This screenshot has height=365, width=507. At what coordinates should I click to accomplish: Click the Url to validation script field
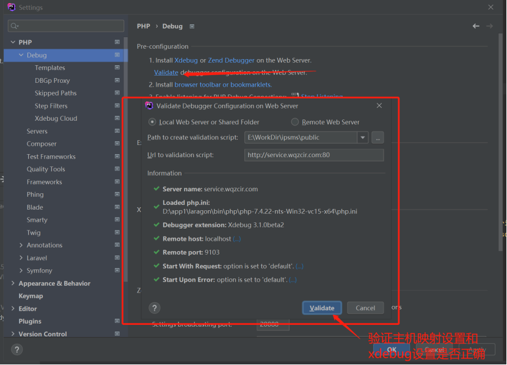(314, 155)
